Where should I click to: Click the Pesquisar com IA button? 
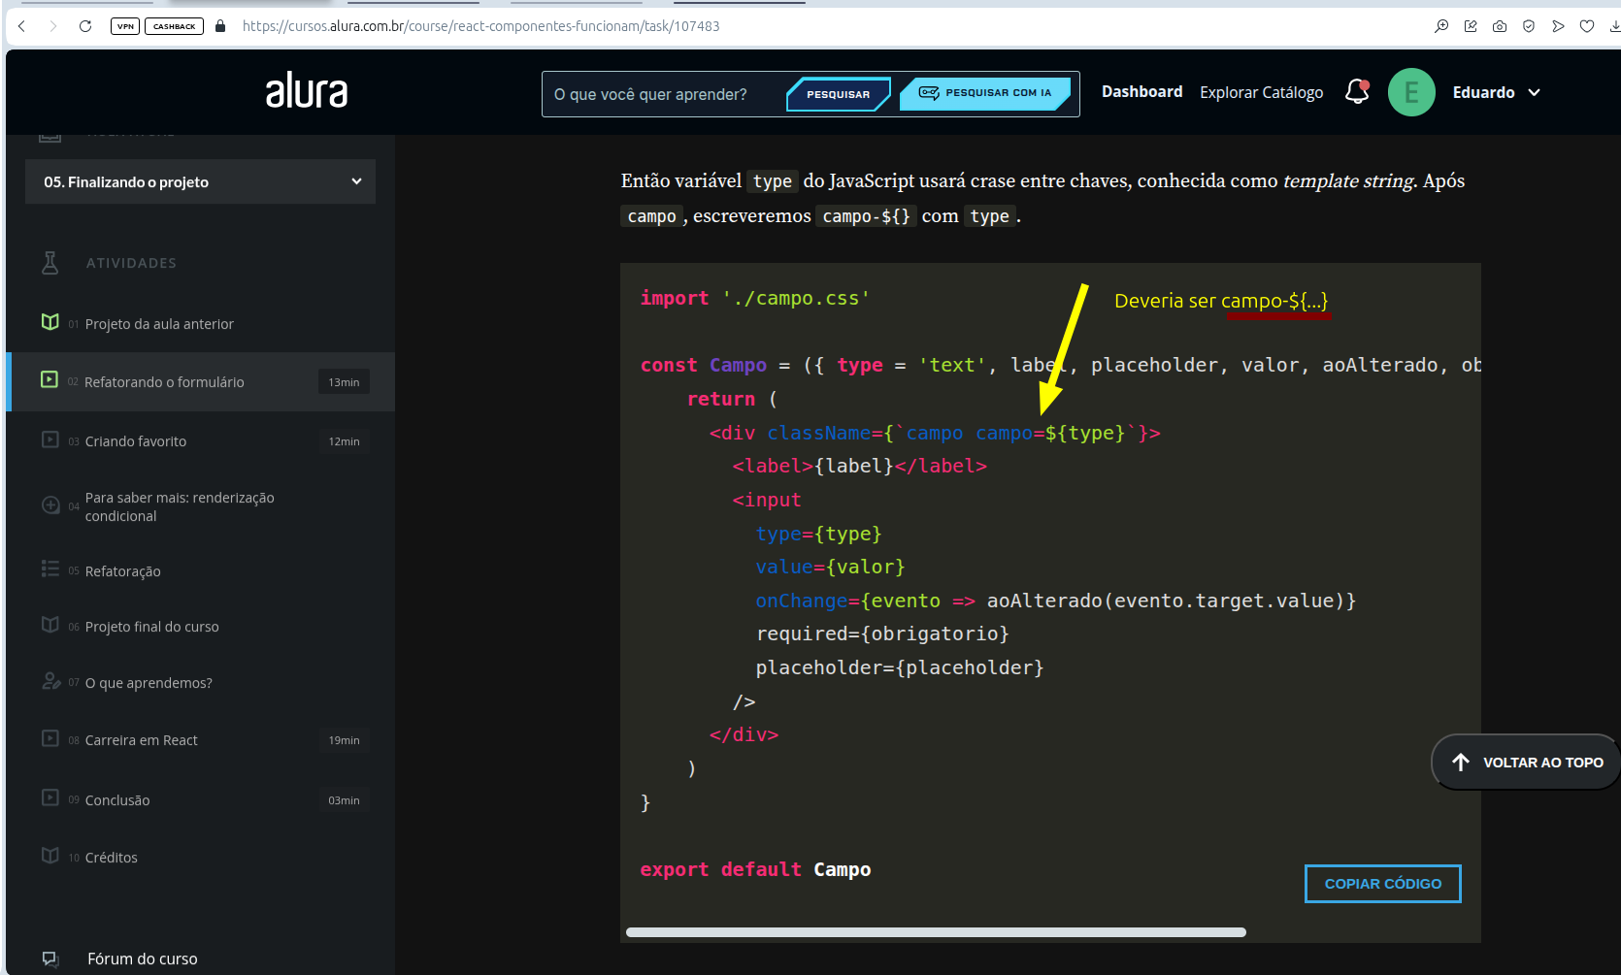[984, 93]
